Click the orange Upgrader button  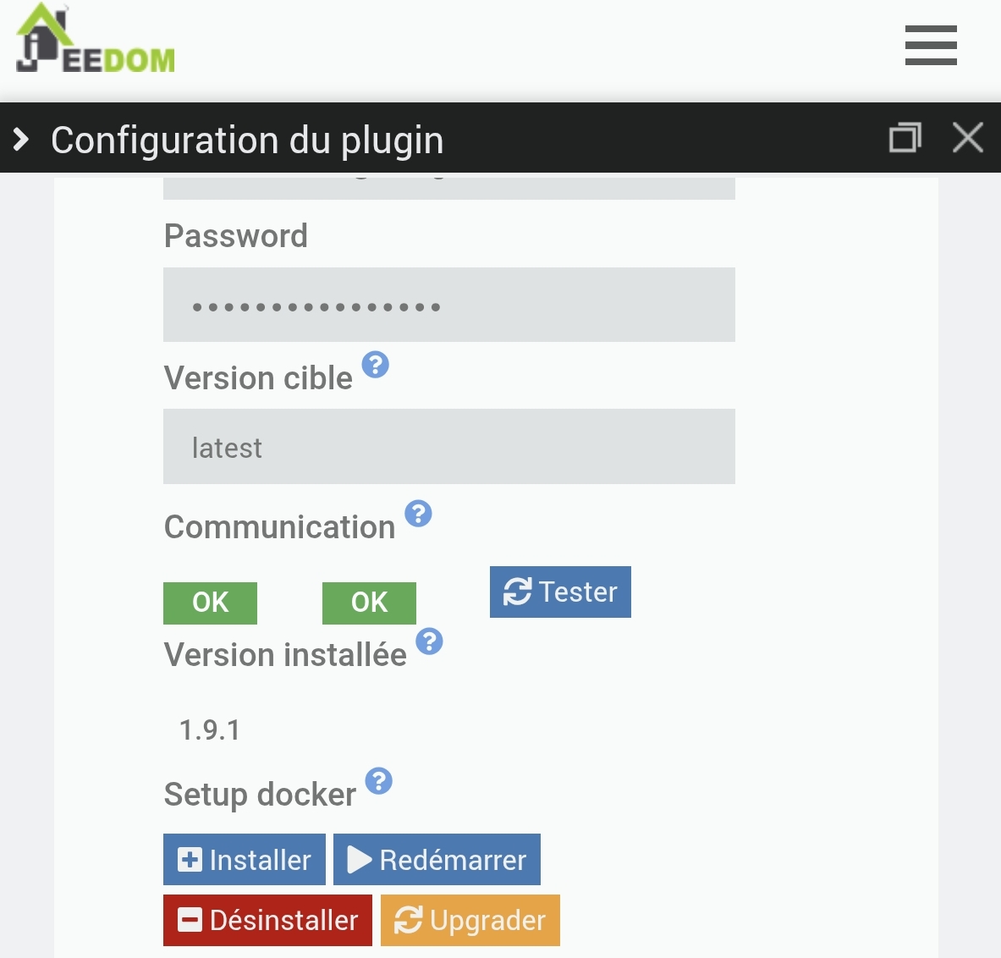click(x=470, y=920)
